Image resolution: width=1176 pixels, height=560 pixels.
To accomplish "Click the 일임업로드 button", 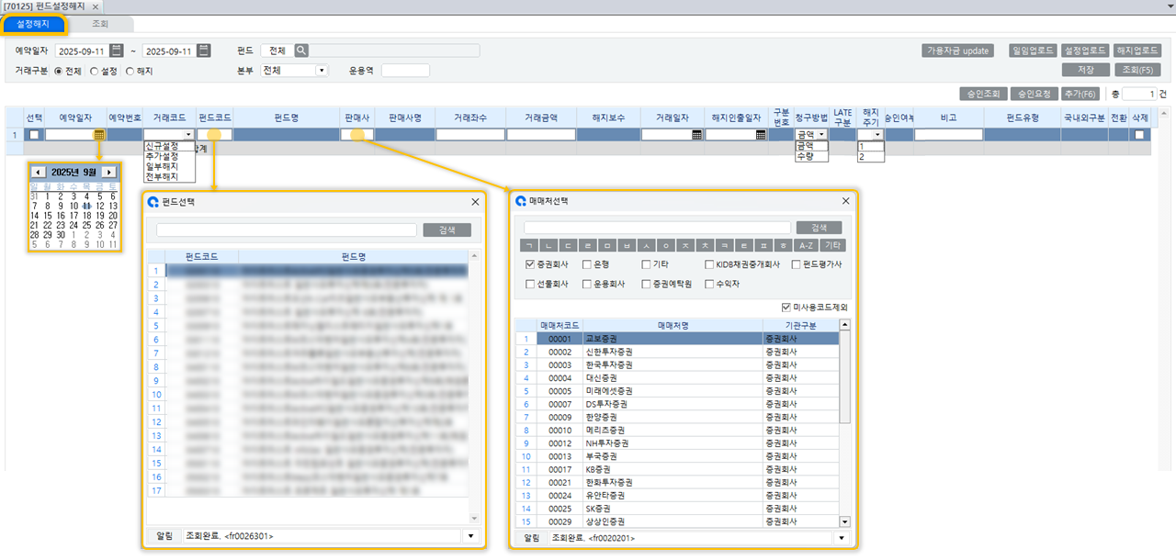I will [1032, 50].
